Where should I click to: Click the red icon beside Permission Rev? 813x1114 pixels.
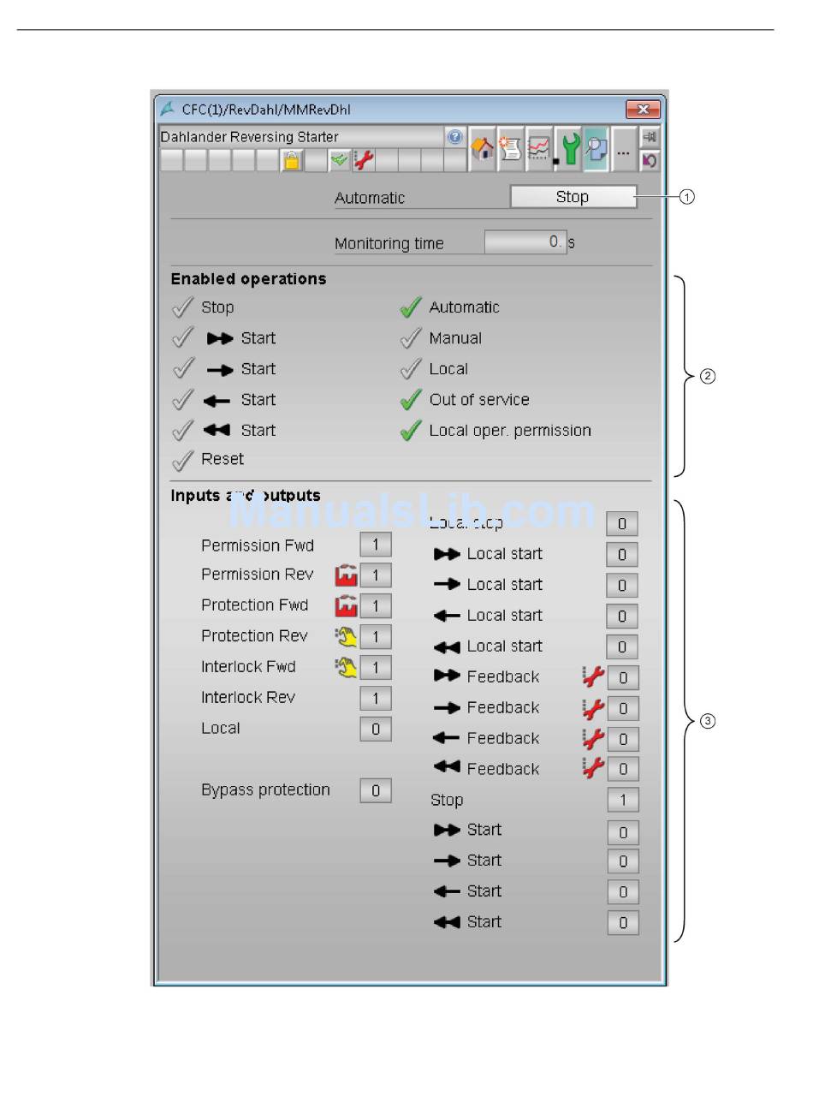coord(346,575)
